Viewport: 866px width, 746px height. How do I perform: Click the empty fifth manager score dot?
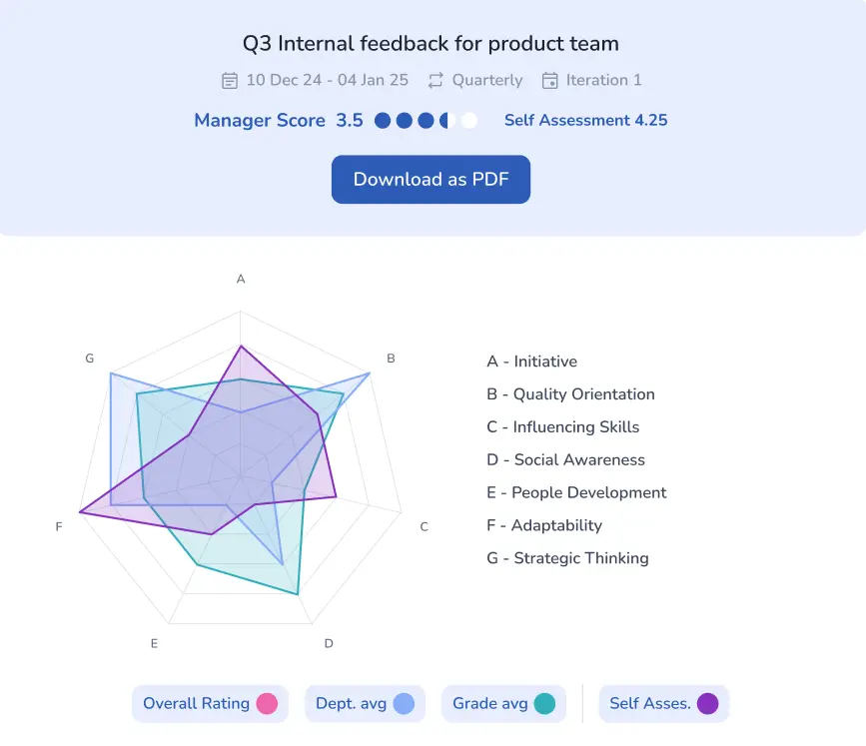(x=468, y=121)
